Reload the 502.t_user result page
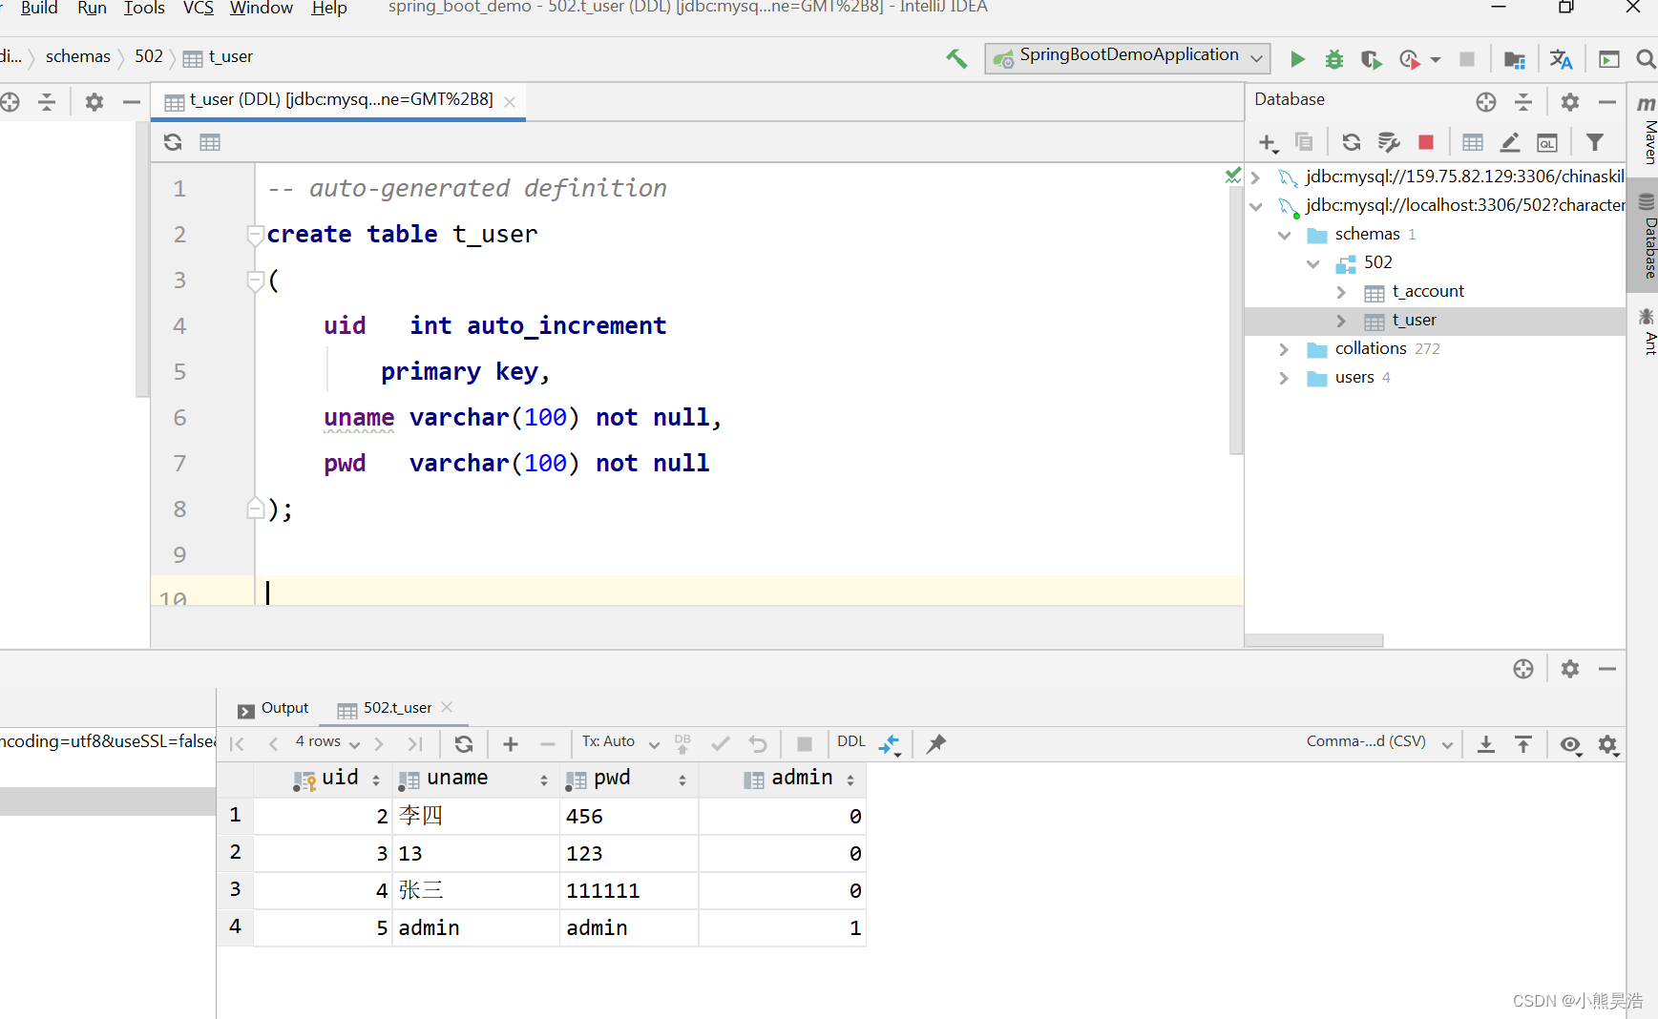The width and height of the screenshot is (1658, 1019). [464, 743]
